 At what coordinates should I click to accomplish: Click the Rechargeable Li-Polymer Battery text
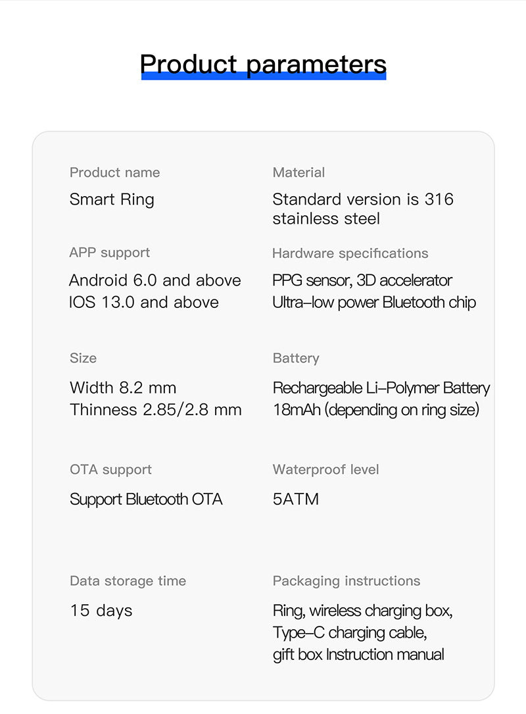point(381,388)
